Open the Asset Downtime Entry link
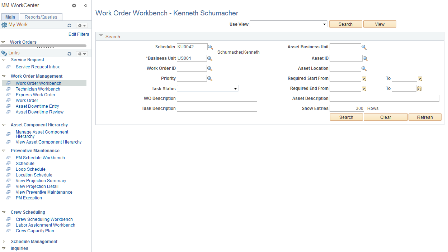This screenshot has height=252, width=448. [x=37, y=106]
